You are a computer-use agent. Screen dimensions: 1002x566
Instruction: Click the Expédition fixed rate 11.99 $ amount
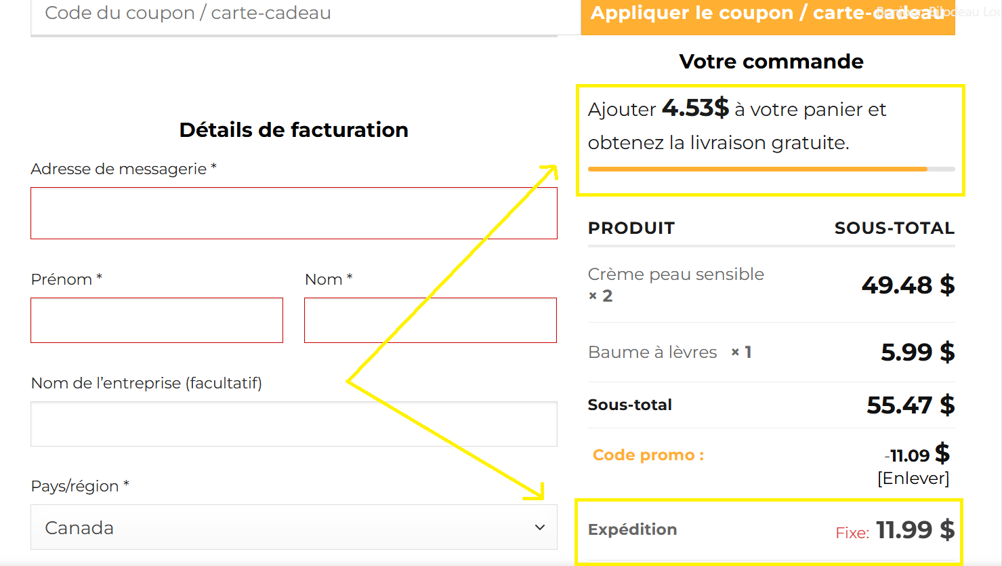point(915,529)
